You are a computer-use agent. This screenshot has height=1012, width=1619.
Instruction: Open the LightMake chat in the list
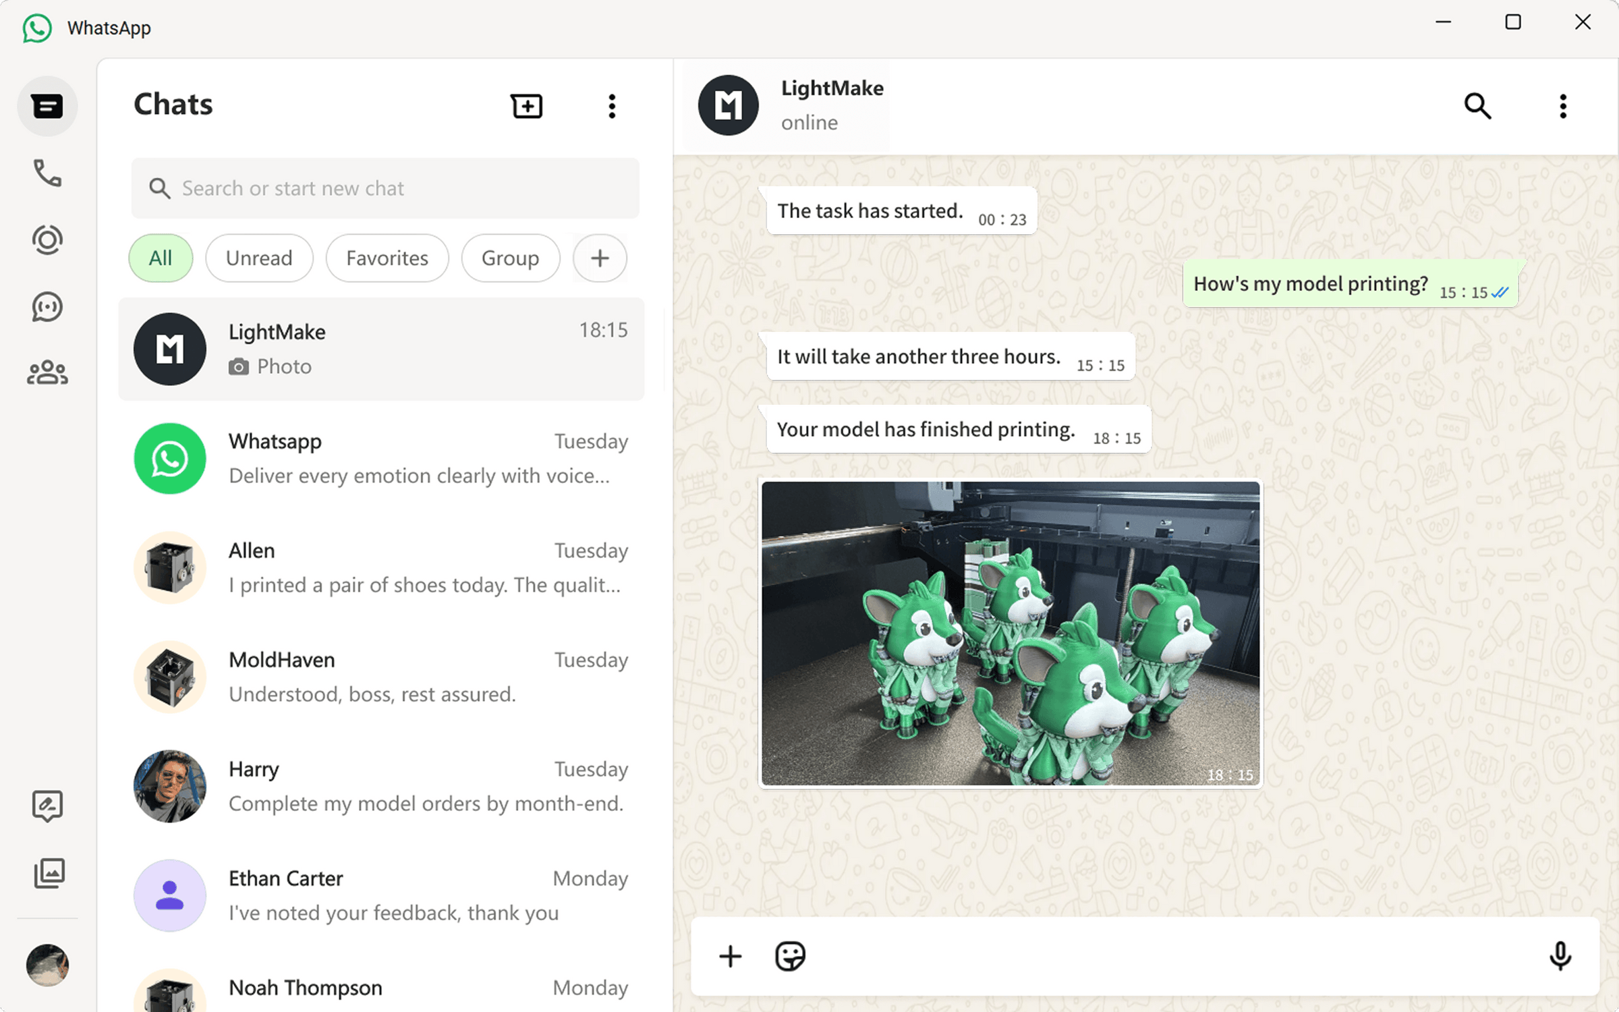[x=382, y=349]
